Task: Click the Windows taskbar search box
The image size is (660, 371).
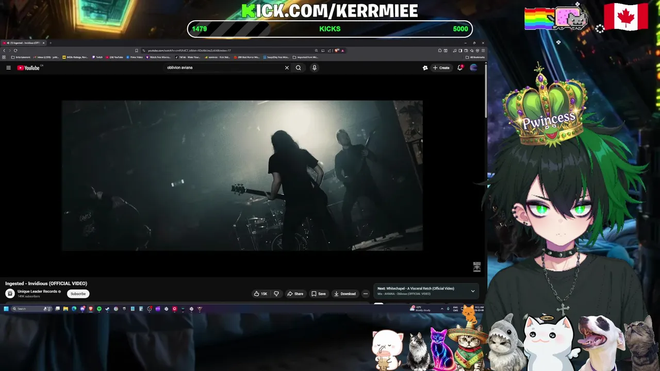Action: tap(32, 309)
